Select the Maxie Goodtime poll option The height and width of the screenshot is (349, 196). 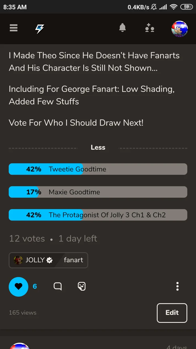pos(98,192)
